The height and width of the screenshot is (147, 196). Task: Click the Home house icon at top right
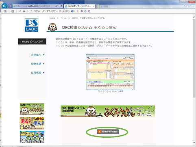(x=185, y=6)
